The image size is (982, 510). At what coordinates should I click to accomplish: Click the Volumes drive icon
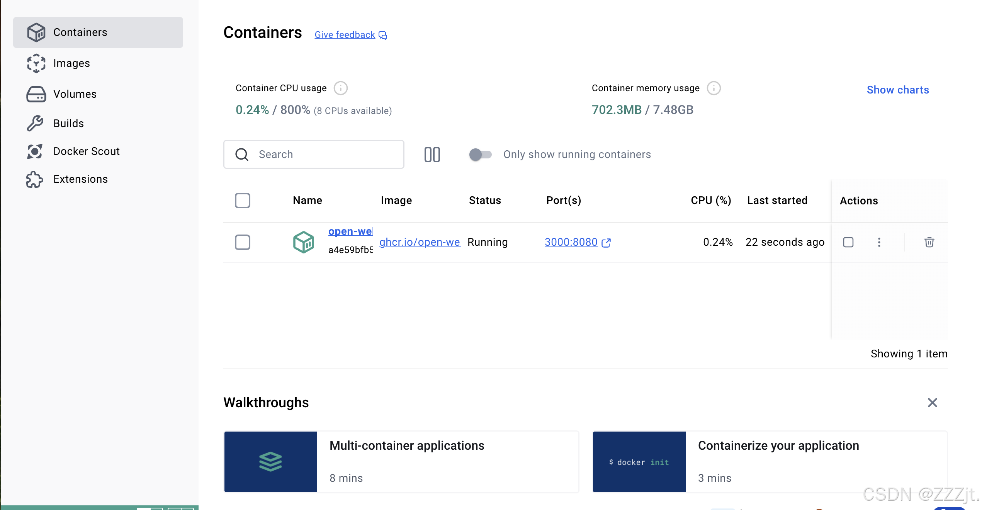click(x=36, y=94)
